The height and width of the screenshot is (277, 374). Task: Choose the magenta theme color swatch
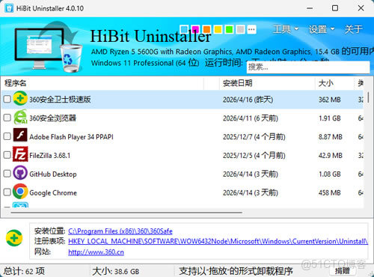tap(195, 29)
